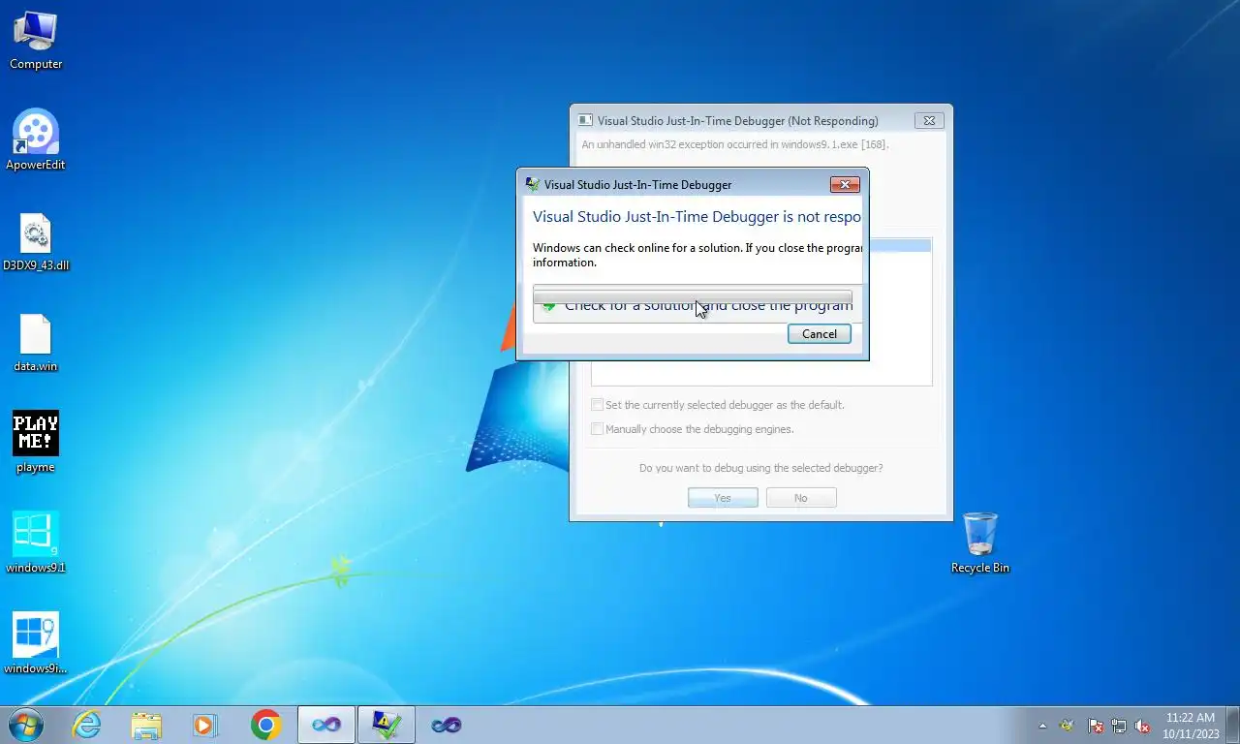Image resolution: width=1240 pixels, height=744 pixels.
Task: Select the windows9.1 desktop icon
Action: point(36,542)
